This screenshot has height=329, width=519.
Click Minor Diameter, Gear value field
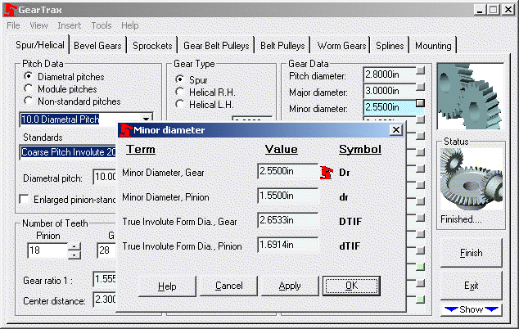[287, 171]
